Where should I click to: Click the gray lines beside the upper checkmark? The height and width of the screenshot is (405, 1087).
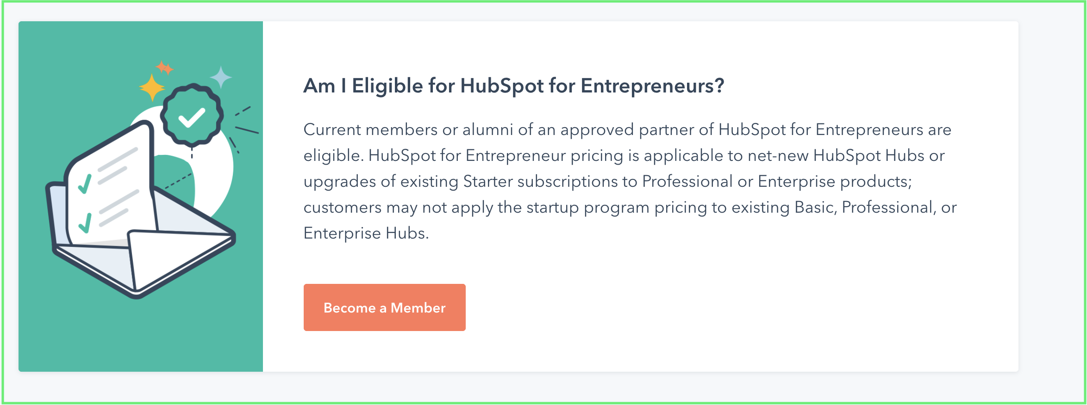pyautogui.click(x=118, y=166)
